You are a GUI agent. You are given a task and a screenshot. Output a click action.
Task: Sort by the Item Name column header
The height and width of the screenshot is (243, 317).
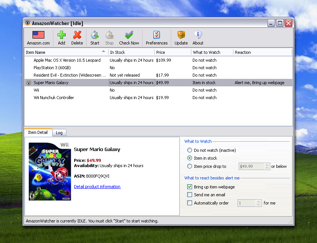tap(66, 52)
